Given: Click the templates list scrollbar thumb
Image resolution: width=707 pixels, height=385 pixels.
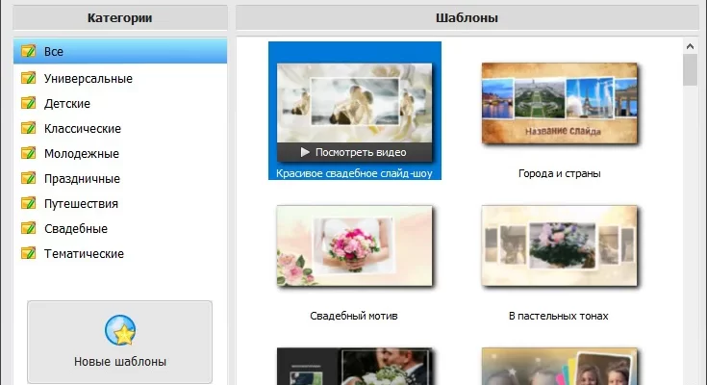Looking at the screenshot, I should point(690,70).
